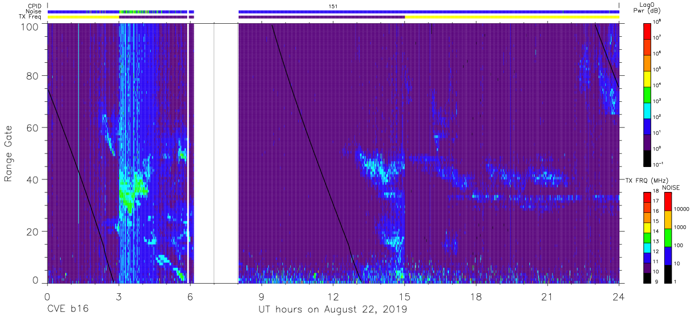The width and height of the screenshot is (696, 321).
Task: Pick the cyan TX FRQ swatch between 12 and 13
Action: click(648, 247)
